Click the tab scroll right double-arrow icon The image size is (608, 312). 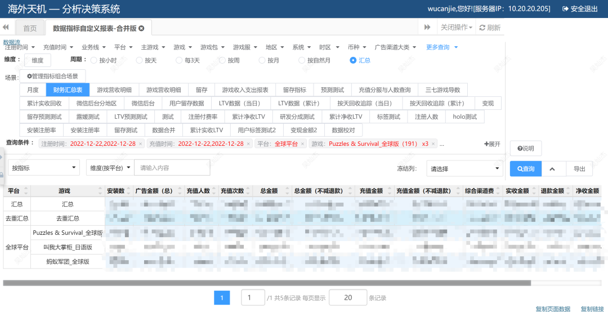coord(427,27)
